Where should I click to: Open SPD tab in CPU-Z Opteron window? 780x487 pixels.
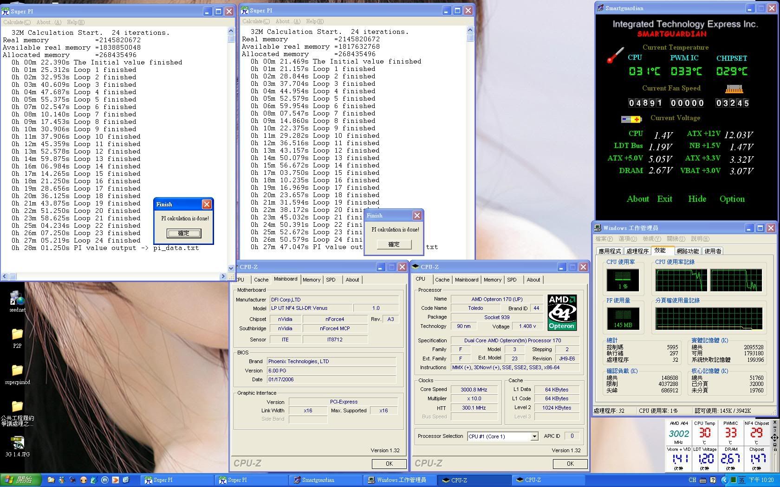coord(512,280)
